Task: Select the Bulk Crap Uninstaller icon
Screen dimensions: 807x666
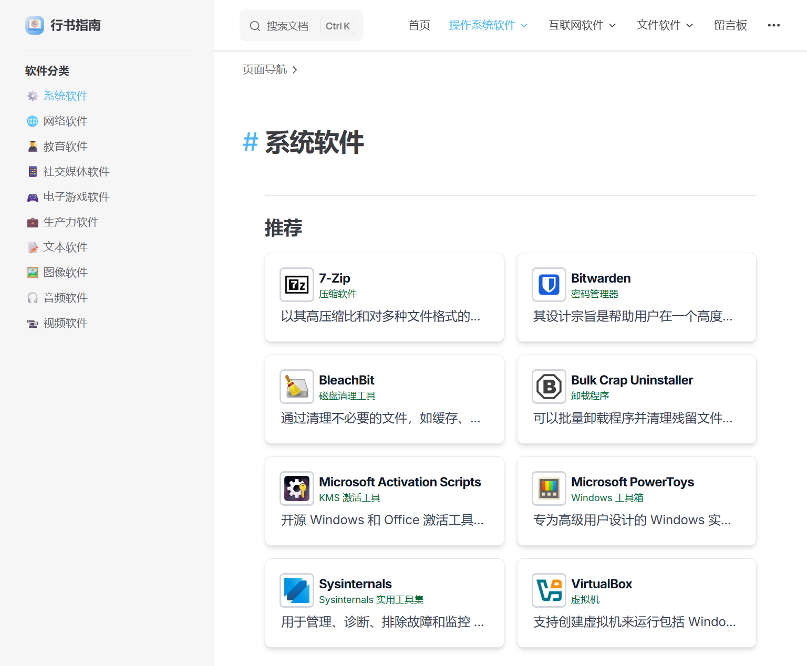Action: [549, 386]
